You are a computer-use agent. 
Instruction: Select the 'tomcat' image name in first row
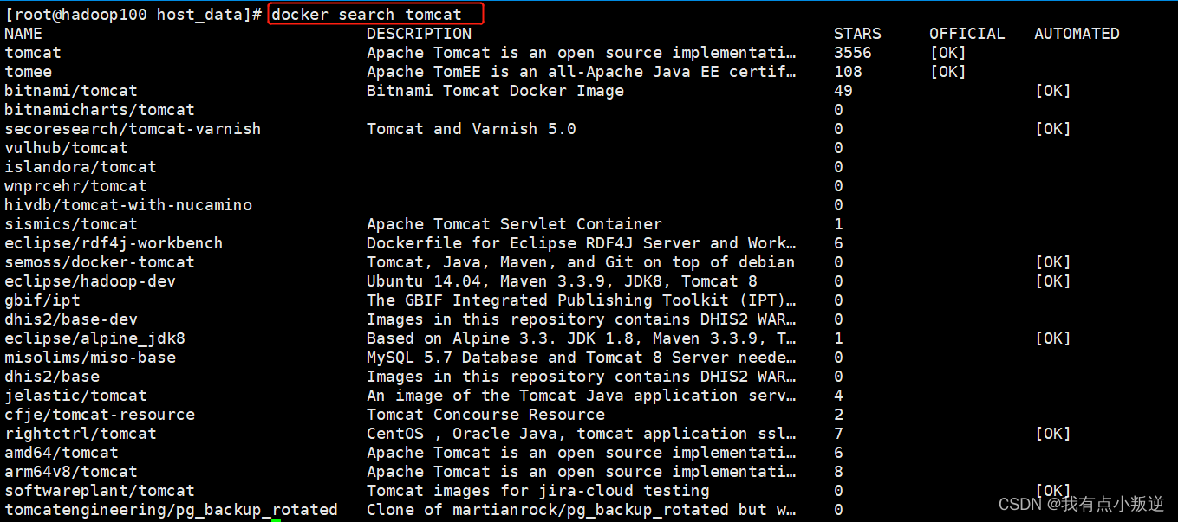[33, 53]
